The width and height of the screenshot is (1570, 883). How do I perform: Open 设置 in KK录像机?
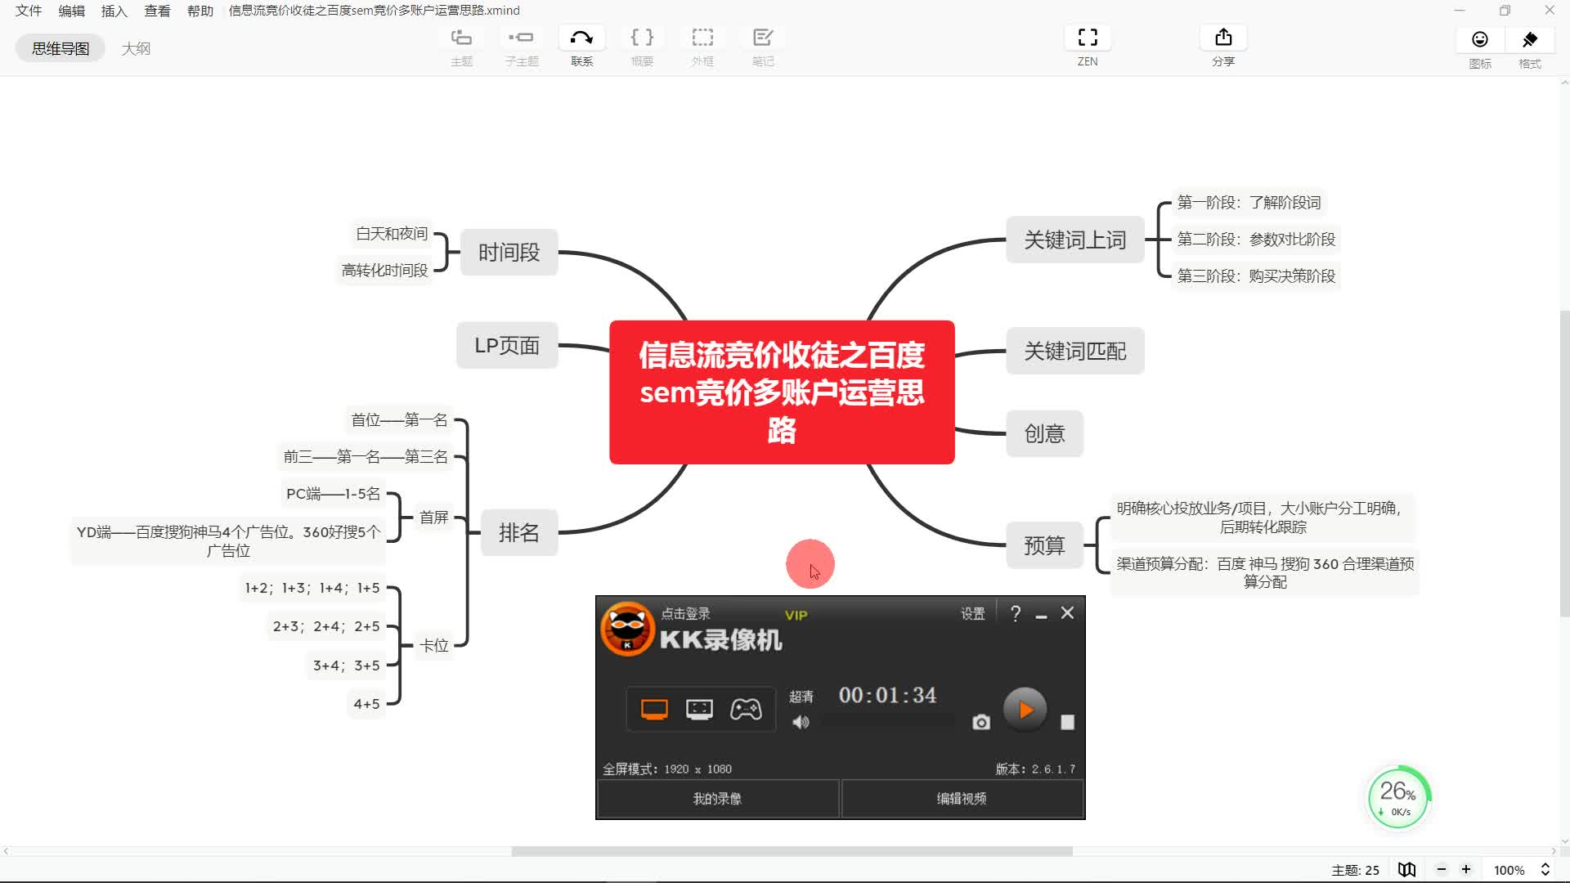(x=973, y=614)
